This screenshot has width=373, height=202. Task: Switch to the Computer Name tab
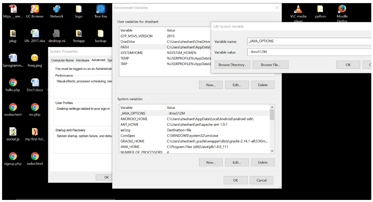(62, 60)
